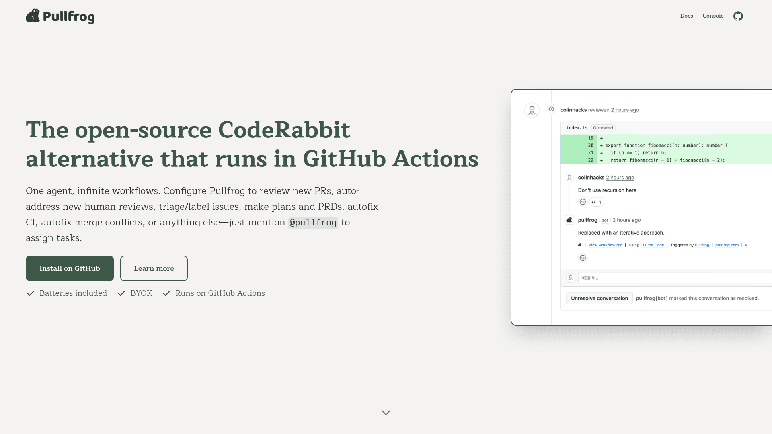Open the Console link in header
The image size is (772, 434).
(713, 16)
